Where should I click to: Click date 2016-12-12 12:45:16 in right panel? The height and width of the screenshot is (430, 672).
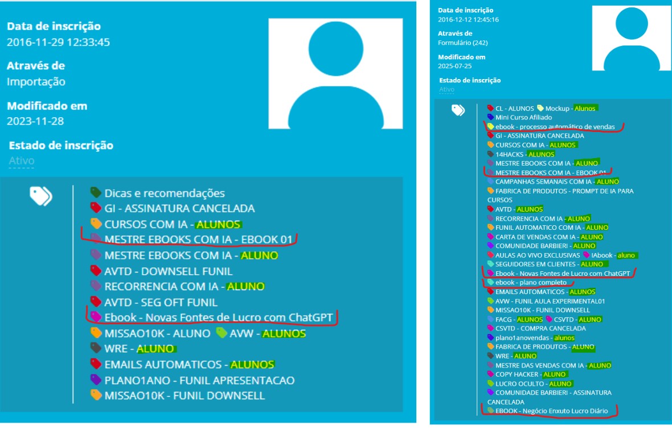point(469,19)
